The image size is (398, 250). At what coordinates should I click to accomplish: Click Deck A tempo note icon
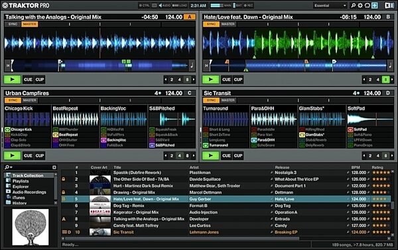[x=192, y=65]
